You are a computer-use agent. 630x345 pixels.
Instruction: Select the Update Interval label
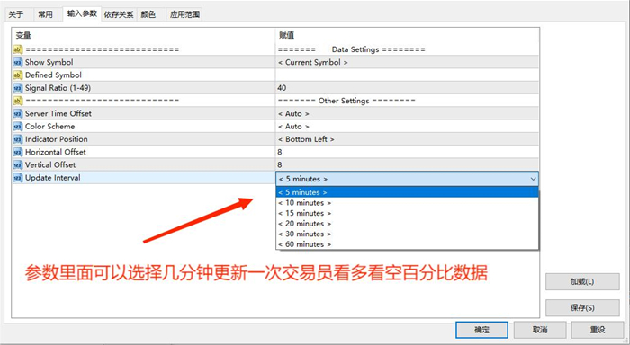click(52, 178)
